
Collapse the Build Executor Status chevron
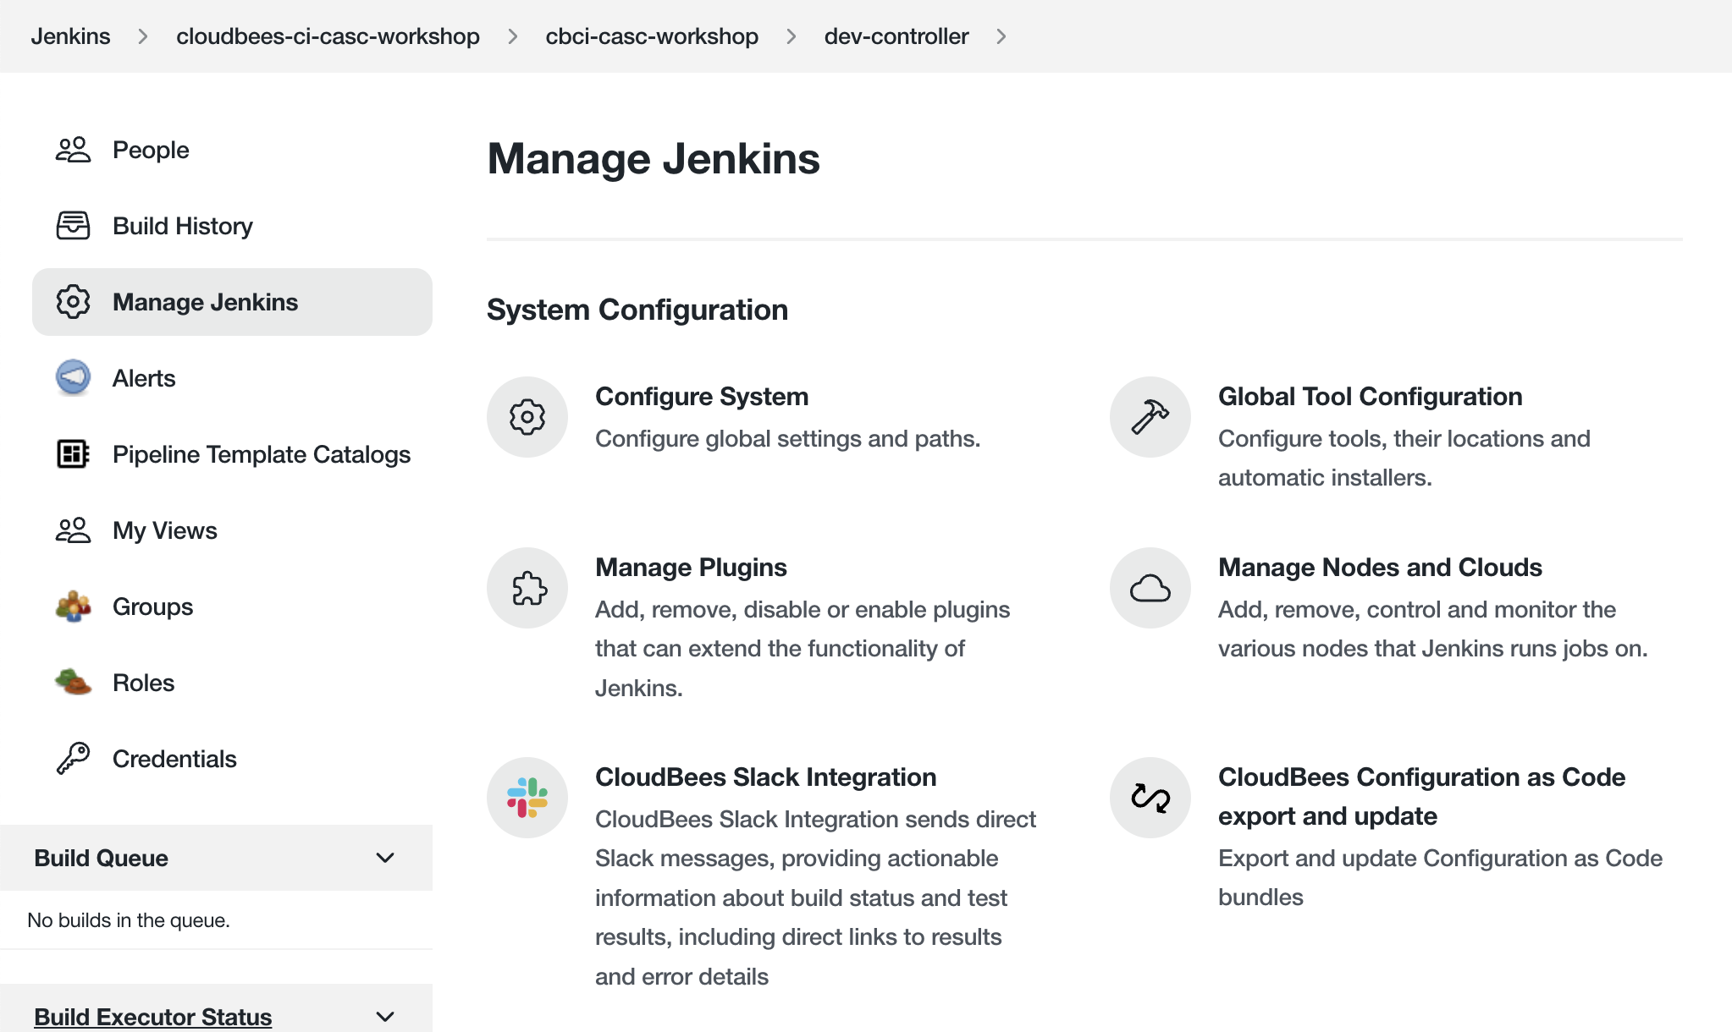[385, 1016]
